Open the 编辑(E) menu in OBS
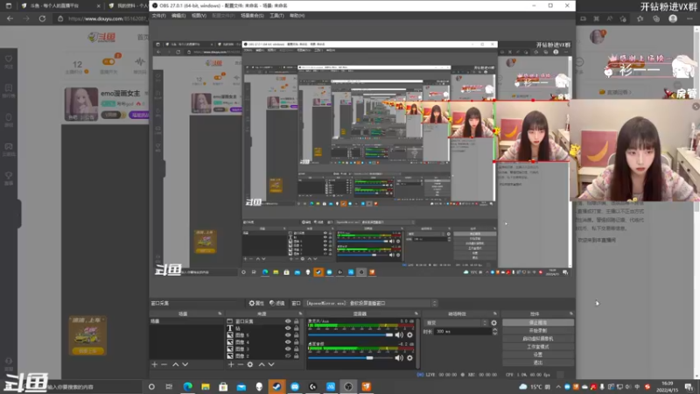 178,16
